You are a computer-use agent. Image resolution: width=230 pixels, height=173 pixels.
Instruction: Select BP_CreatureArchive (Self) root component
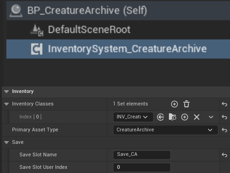118,11
